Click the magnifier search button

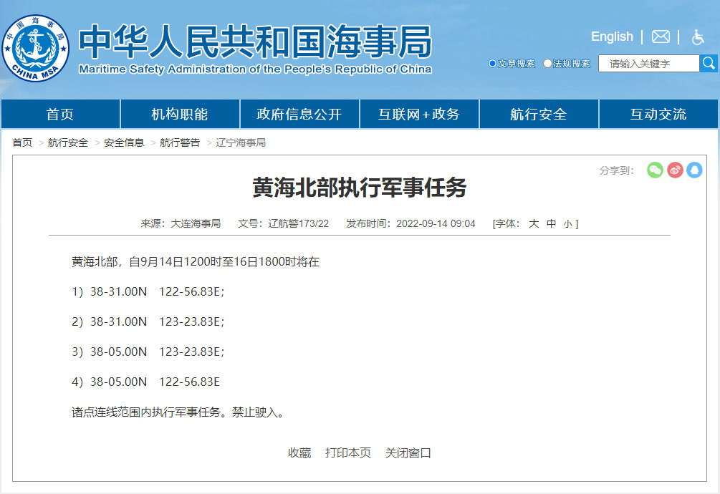click(709, 63)
